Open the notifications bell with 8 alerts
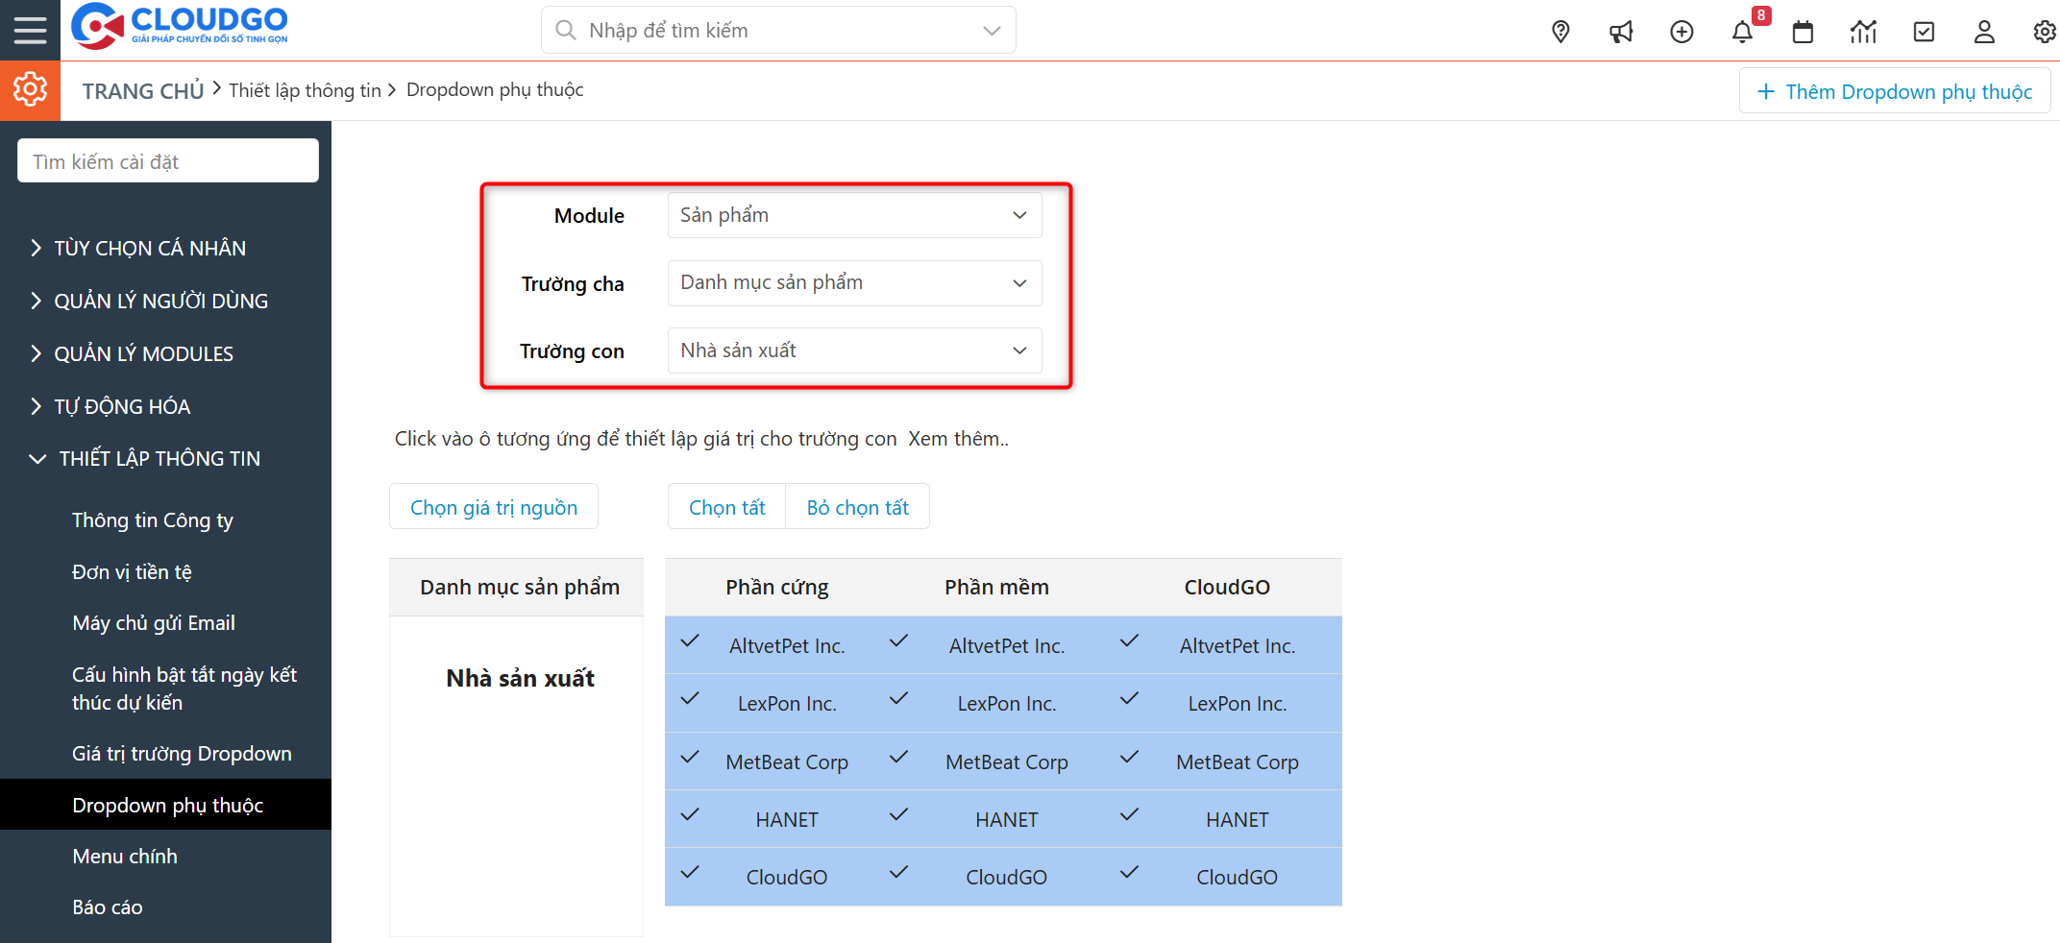2060x943 pixels. click(1742, 32)
